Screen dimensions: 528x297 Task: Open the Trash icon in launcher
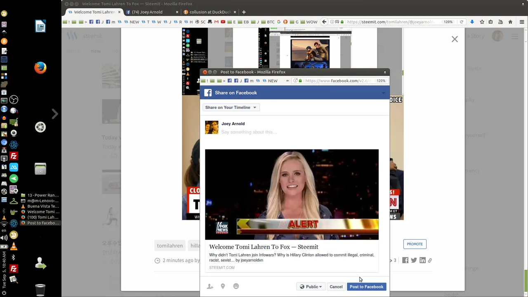(x=40, y=290)
